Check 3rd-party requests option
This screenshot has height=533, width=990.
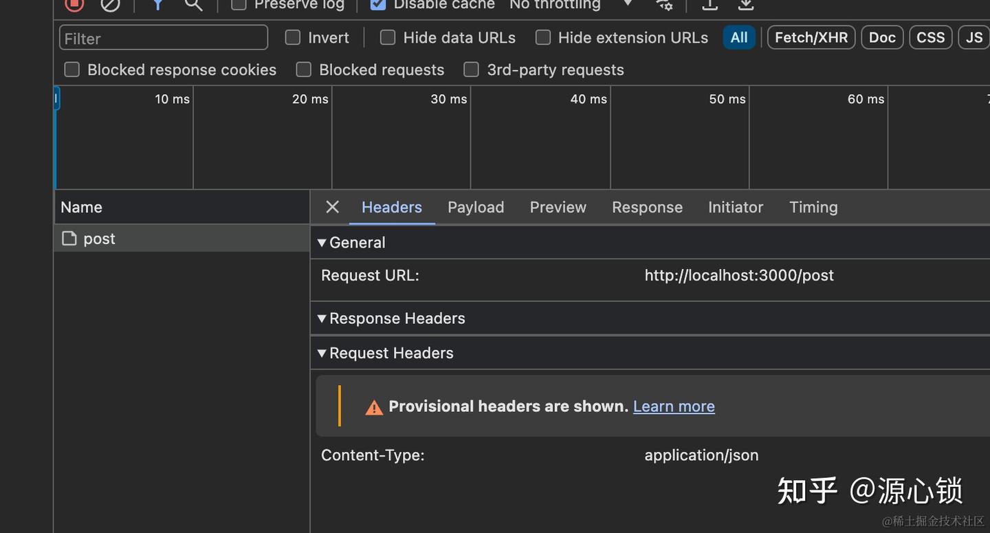(x=471, y=69)
